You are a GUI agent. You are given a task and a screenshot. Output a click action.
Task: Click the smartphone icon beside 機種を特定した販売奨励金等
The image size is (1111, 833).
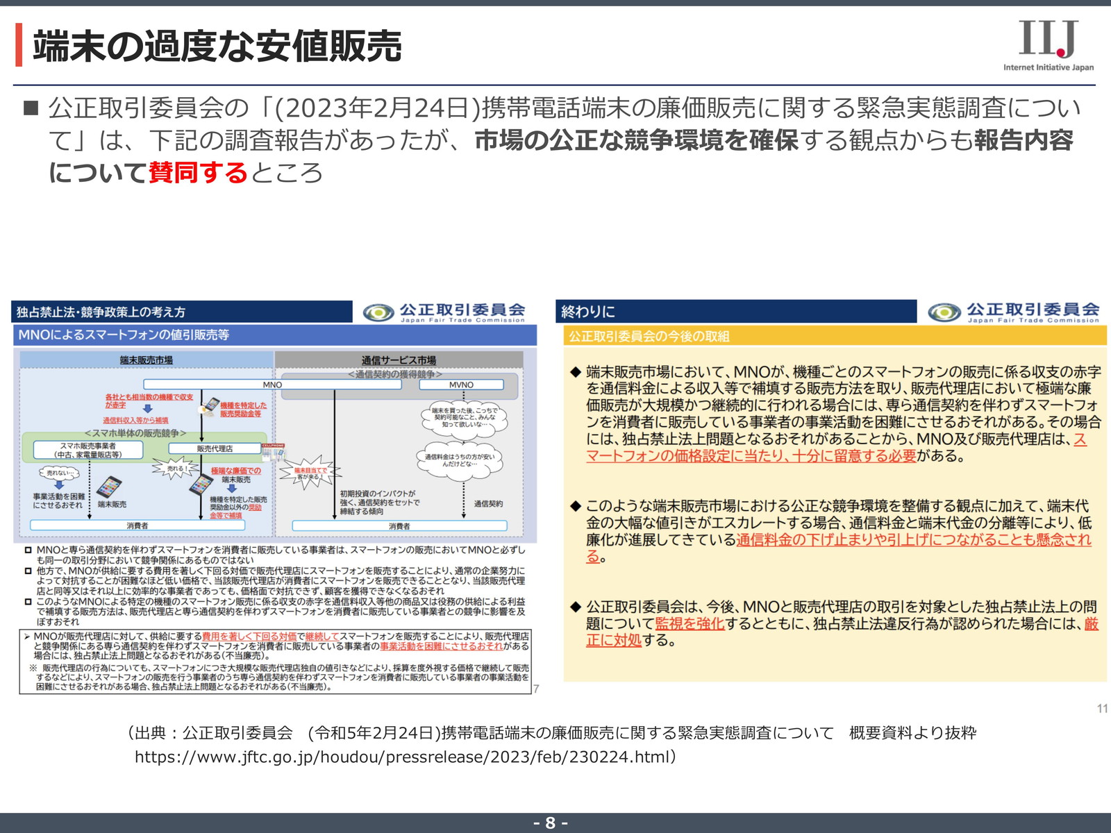pyautogui.click(x=210, y=405)
